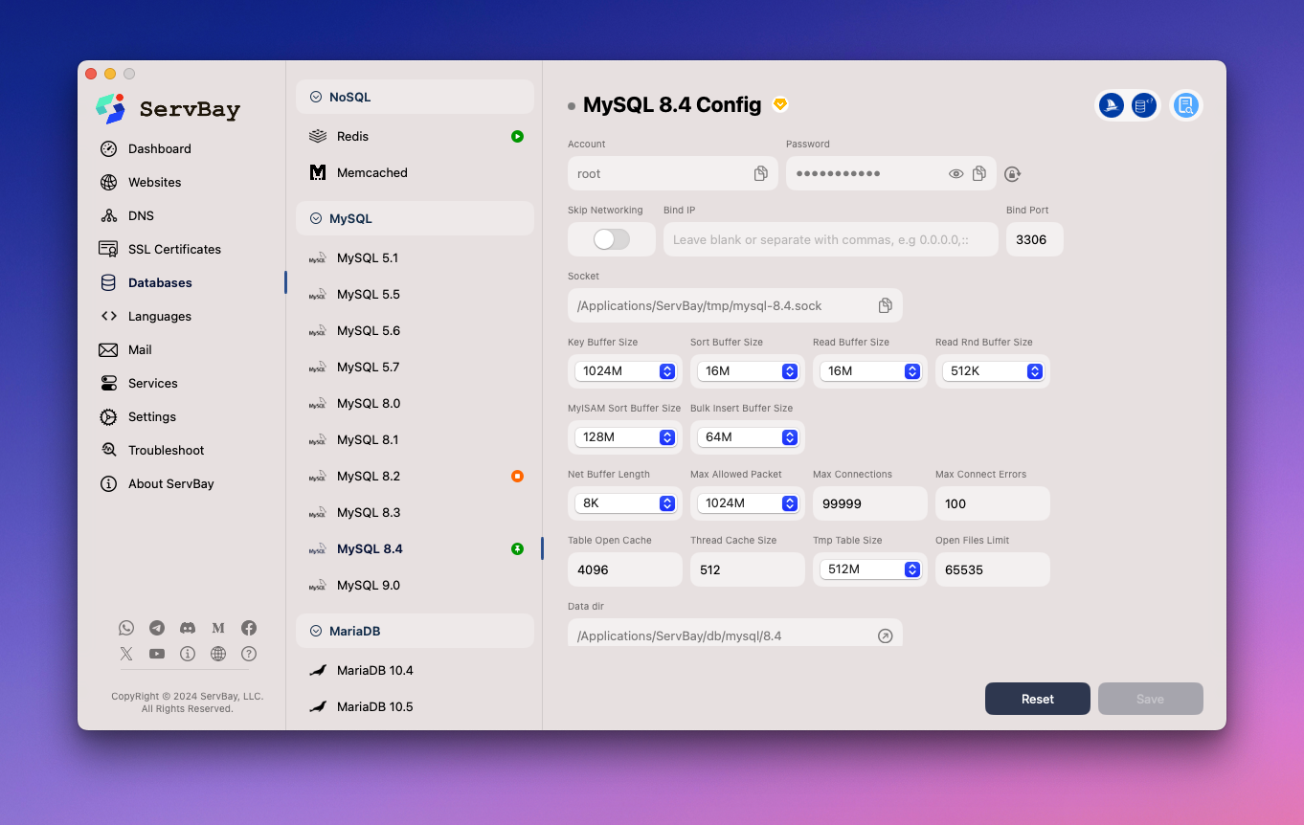
Task: Select MariaDB 10.4 in the list
Action: (415, 670)
